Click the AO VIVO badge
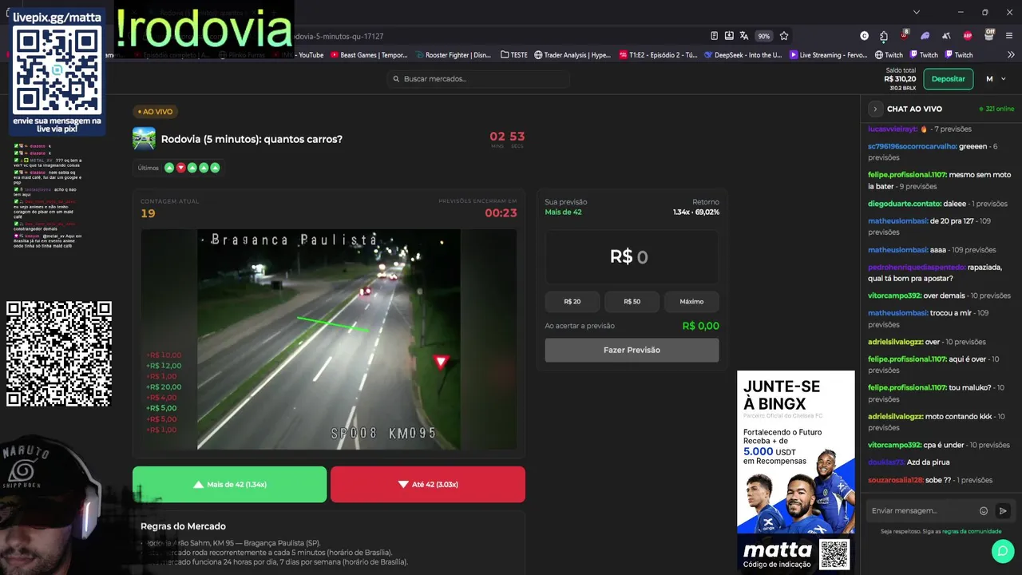Image resolution: width=1022 pixels, height=575 pixels. (155, 112)
